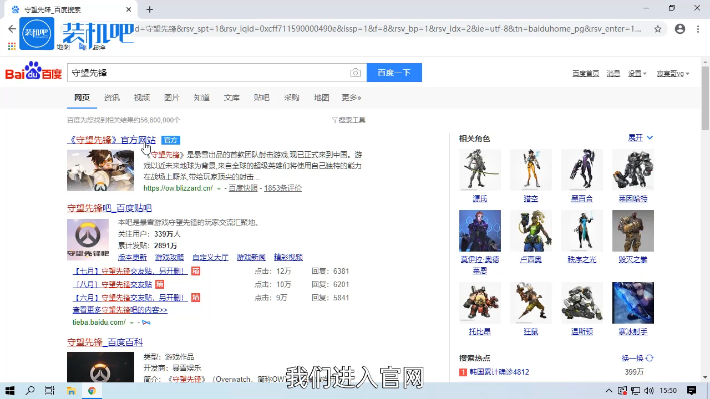Open the 设置 settings dropdown
Image resolution: width=710 pixels, height=399 pixels.
tap(637, 73)
